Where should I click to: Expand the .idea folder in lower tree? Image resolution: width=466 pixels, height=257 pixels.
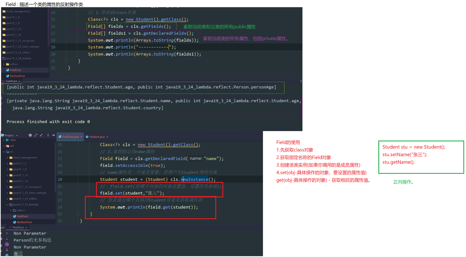(x=4, y=140)
